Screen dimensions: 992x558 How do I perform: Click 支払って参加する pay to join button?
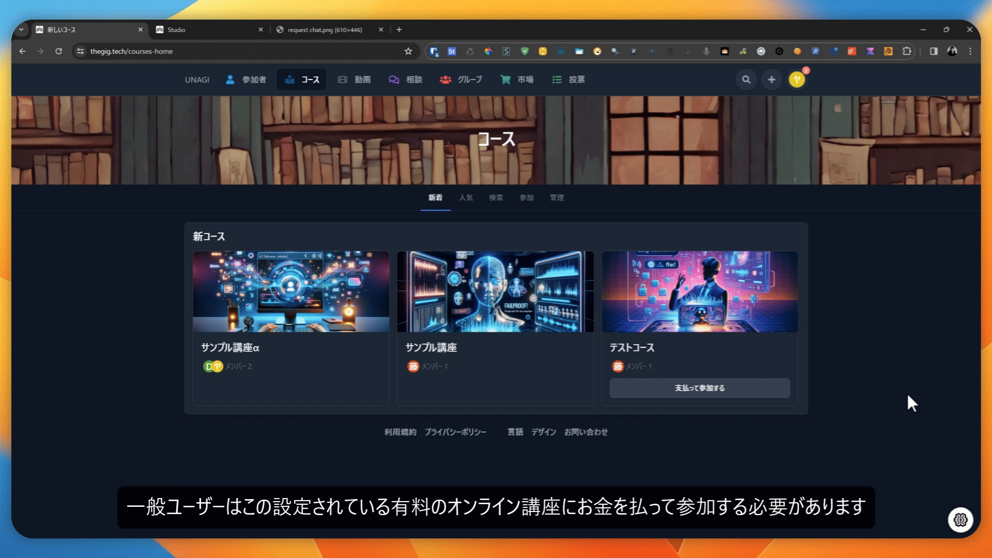(700, 388)
